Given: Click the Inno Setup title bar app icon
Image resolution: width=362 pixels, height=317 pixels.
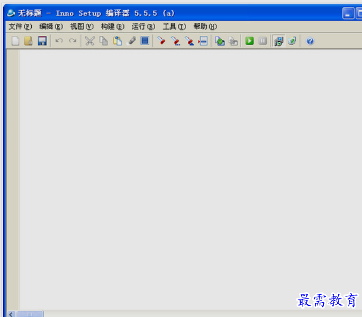Looking at the screenshot, I should click(11, 13).
